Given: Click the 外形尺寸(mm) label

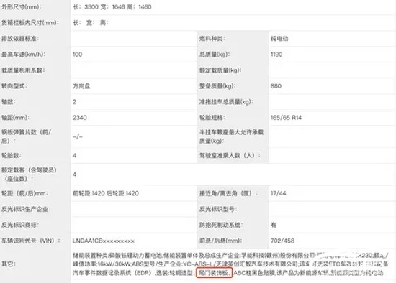Looking at the screenshot, I should point(21,6).
